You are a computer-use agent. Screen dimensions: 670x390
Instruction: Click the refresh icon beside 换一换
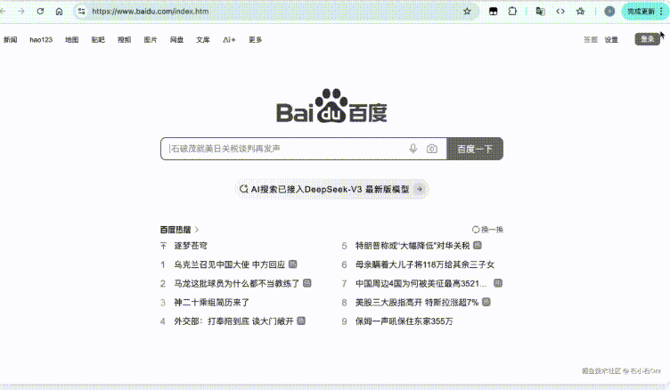pos(475,230)
